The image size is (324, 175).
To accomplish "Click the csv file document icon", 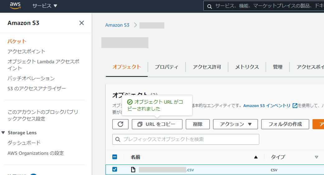I will tap(133, 170).
